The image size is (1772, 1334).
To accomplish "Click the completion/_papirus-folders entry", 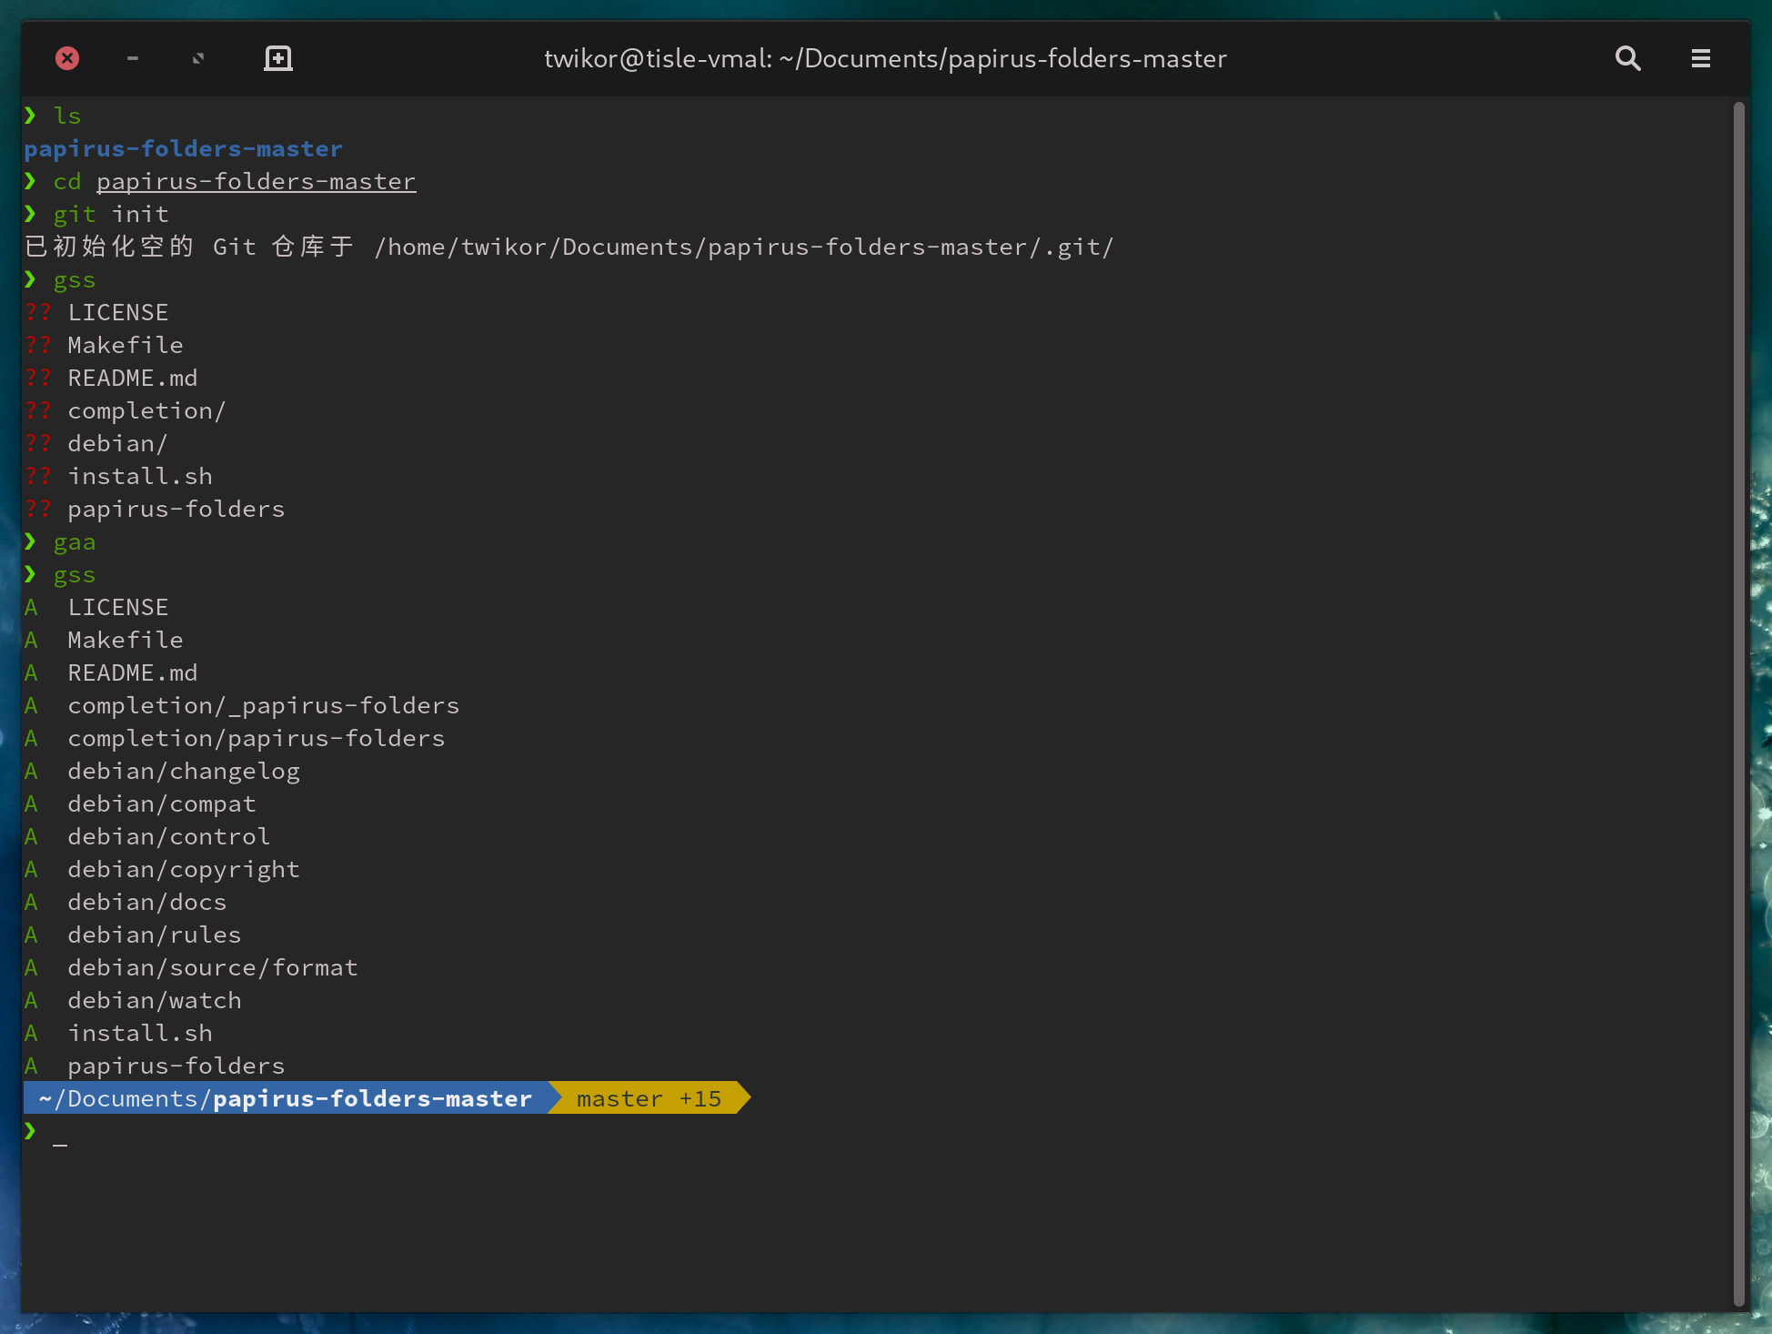I will tap(263, 706).
